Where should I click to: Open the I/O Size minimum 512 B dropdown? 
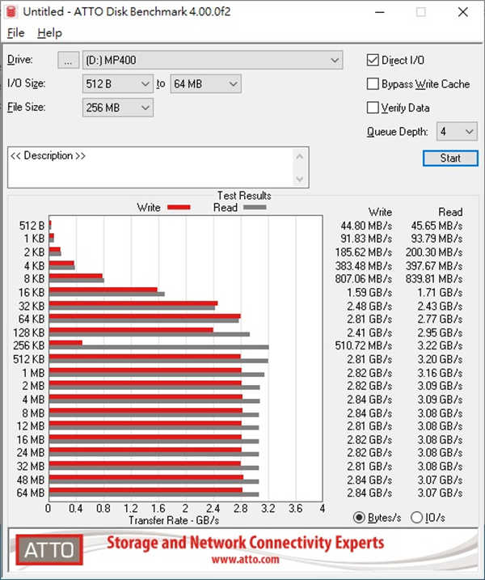(117, 84)
